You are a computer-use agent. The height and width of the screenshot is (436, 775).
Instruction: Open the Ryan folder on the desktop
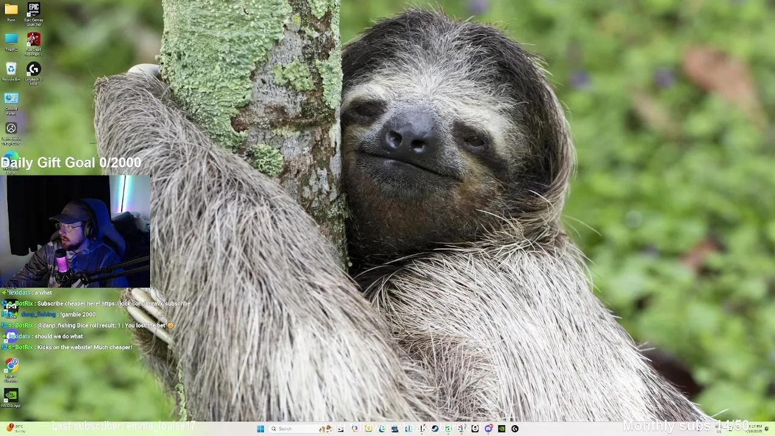point(11,12)
